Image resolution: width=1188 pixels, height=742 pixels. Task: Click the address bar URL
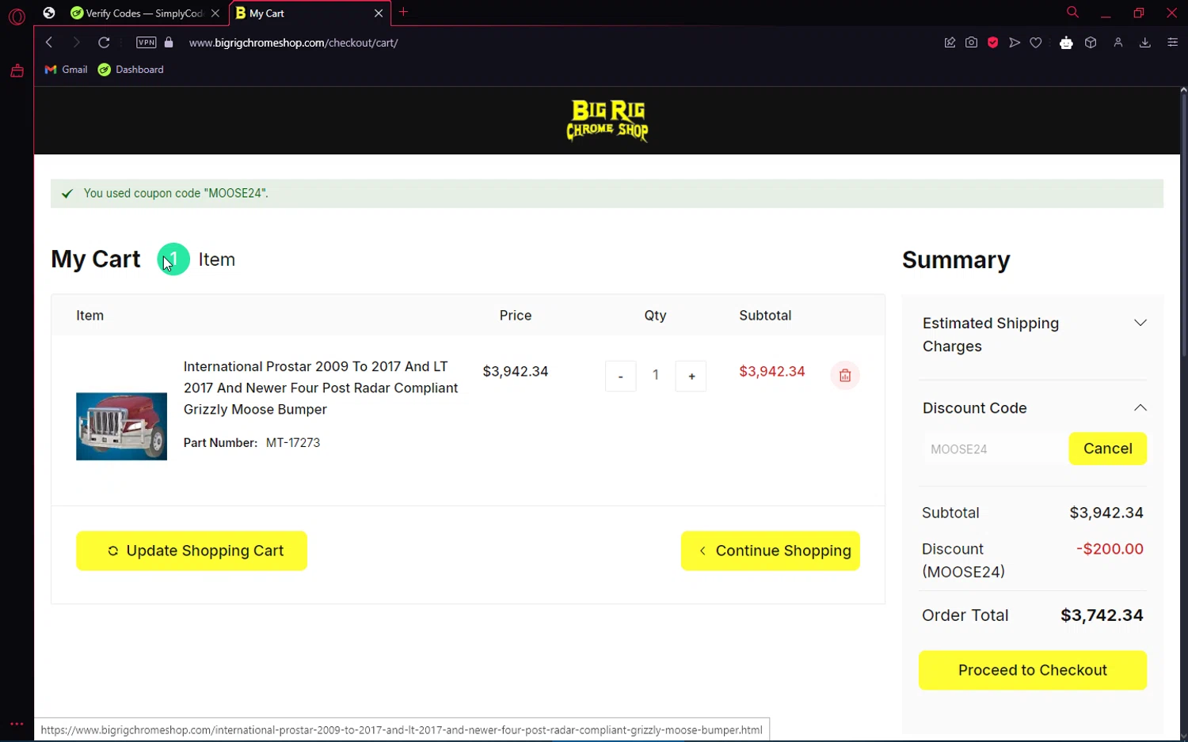tap(293, 43)
